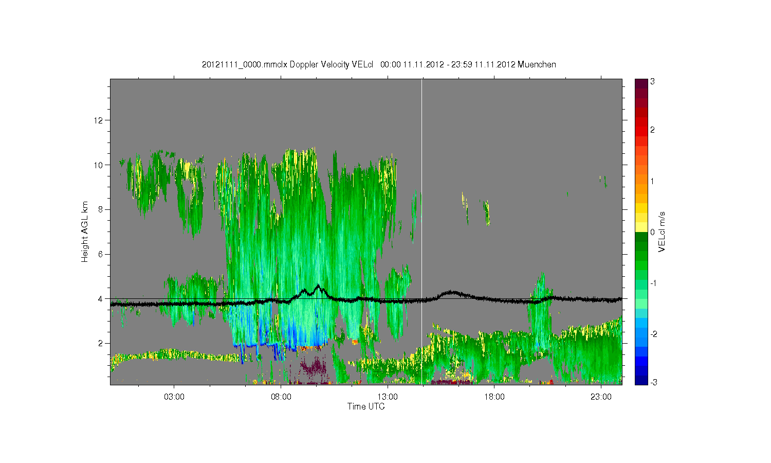Click the height label '12'
Image resolution: width=771 pixels, height=463 pixels.
click(x=99, y=120)
